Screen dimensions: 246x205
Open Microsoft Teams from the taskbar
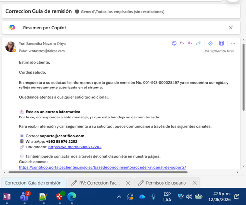click(25, 196)
